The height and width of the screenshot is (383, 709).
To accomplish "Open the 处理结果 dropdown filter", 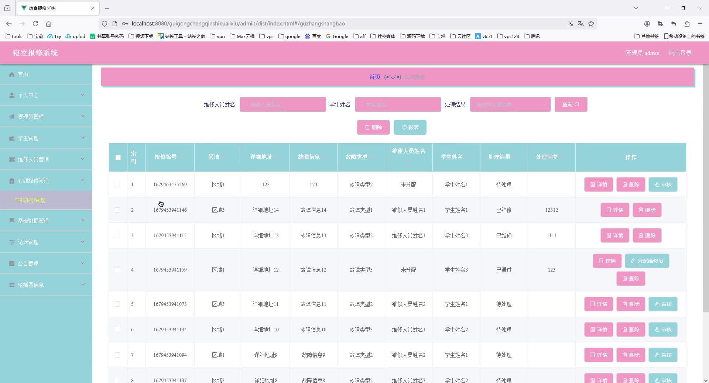I will click(x=510, y=105).
